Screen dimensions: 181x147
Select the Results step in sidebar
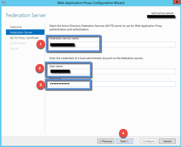coord(14,49)
